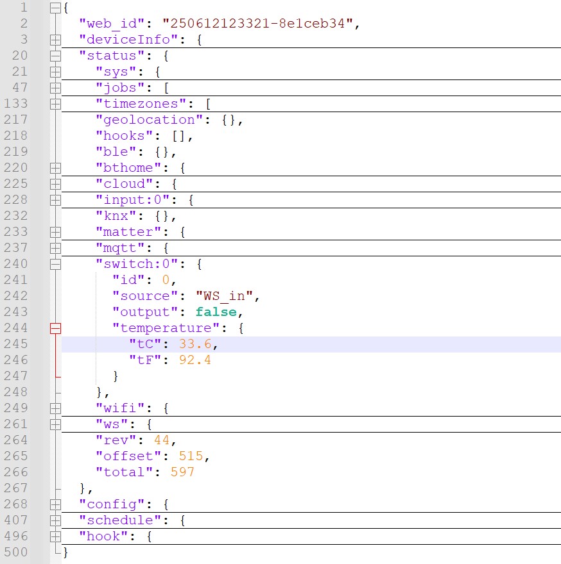The image size is (561, 564).
Task: Click the "source" key text
Action: [145, 296]
